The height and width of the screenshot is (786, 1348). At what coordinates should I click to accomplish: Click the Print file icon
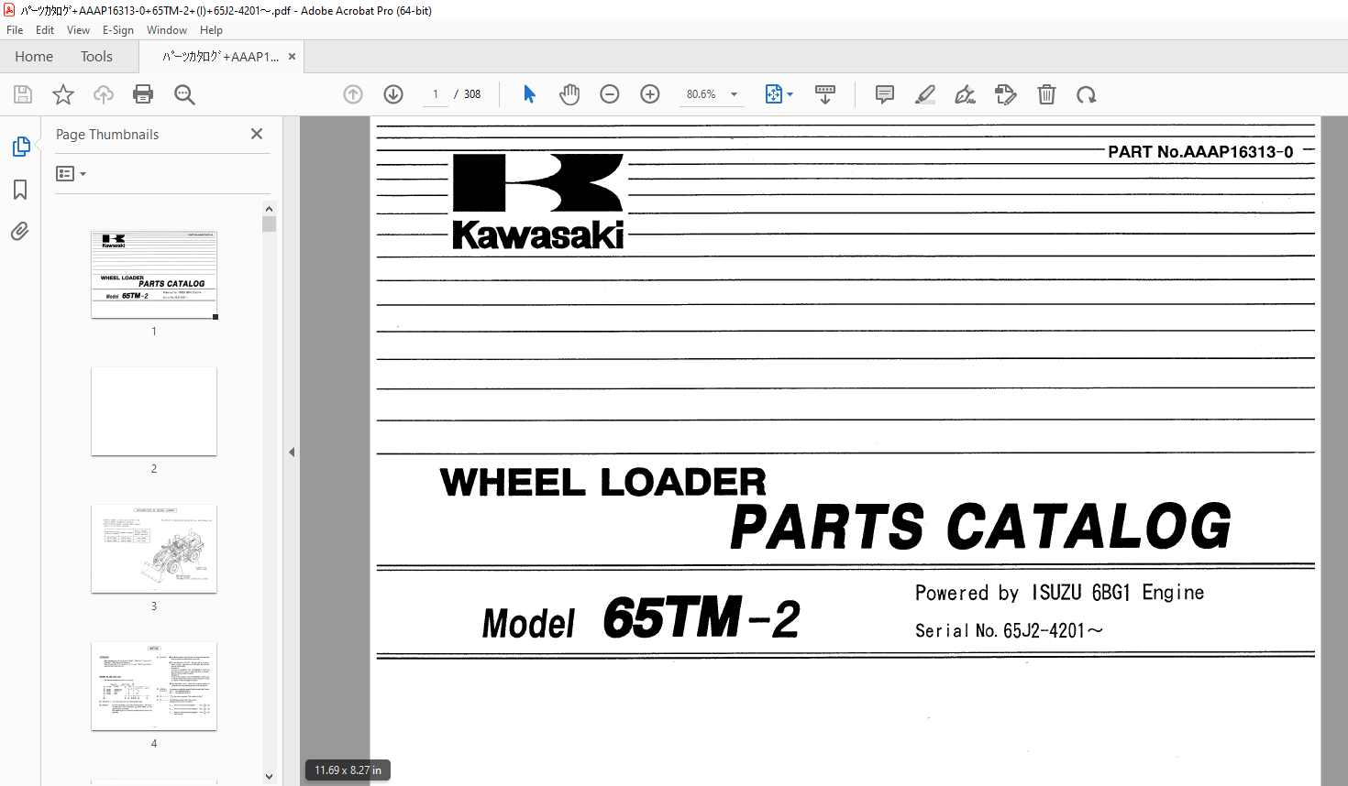pos(143,94)
